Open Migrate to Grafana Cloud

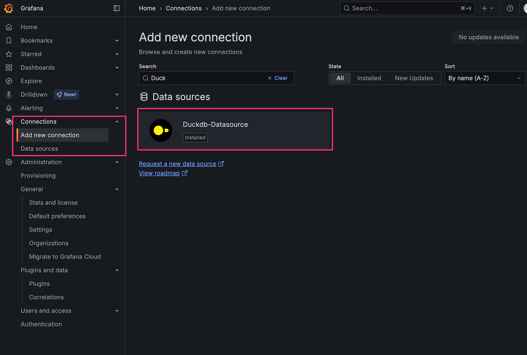coord(65,257)
